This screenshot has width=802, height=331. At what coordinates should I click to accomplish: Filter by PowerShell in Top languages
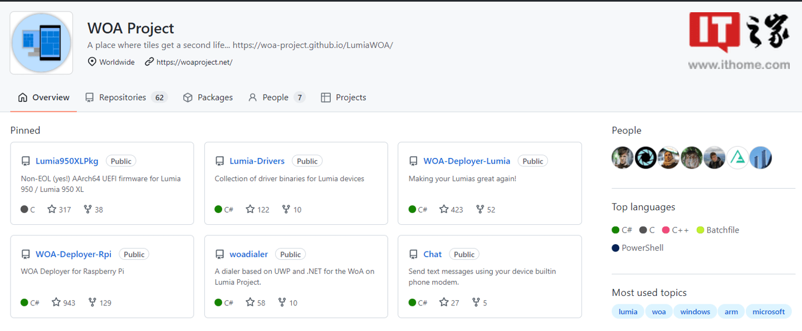(642, 248)
